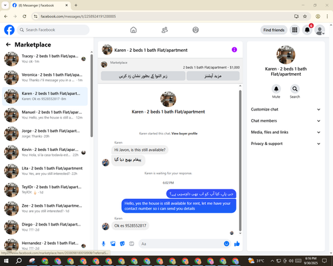
Task: Open the 2 beds 1 bath $1,000 listing
Action: [x=211, y=67]
